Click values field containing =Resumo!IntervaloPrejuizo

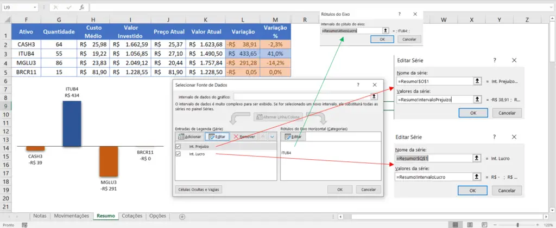[x=435, y=100]
